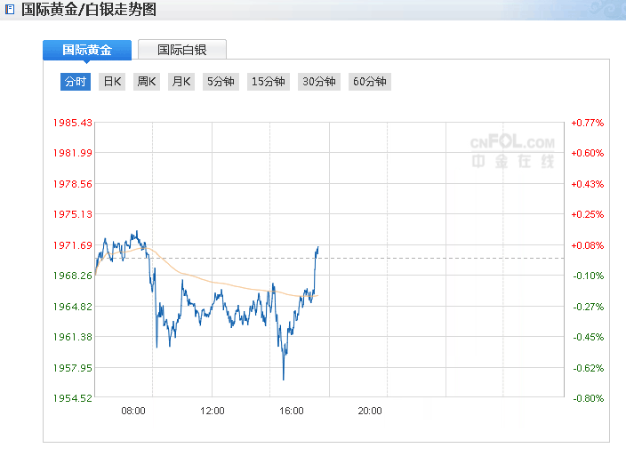The image size is (626, 456).
Task: Open the 国际白银 tab
Action: pyautogui.click(x=182, y=50)
